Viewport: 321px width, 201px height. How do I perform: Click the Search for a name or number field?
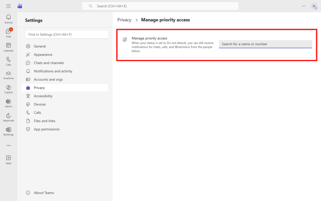pos(265,44)
